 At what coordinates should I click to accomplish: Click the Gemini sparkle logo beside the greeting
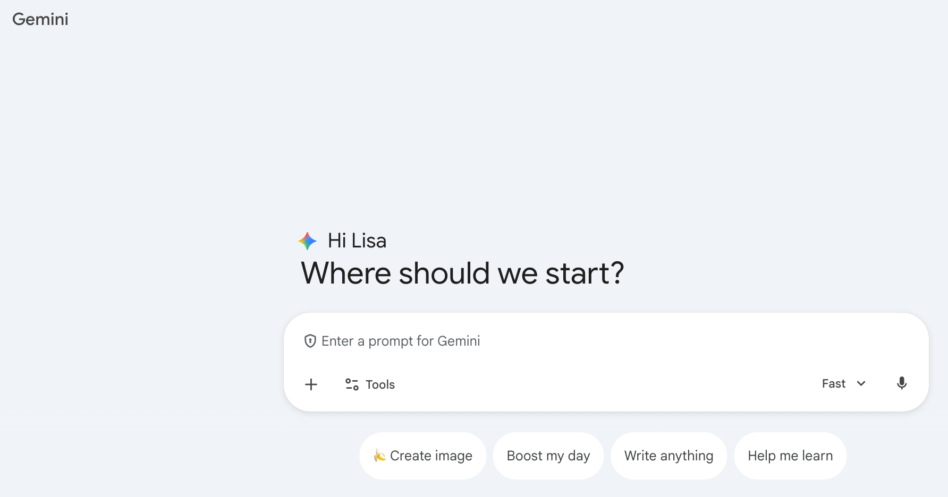(x=307, y=241)
